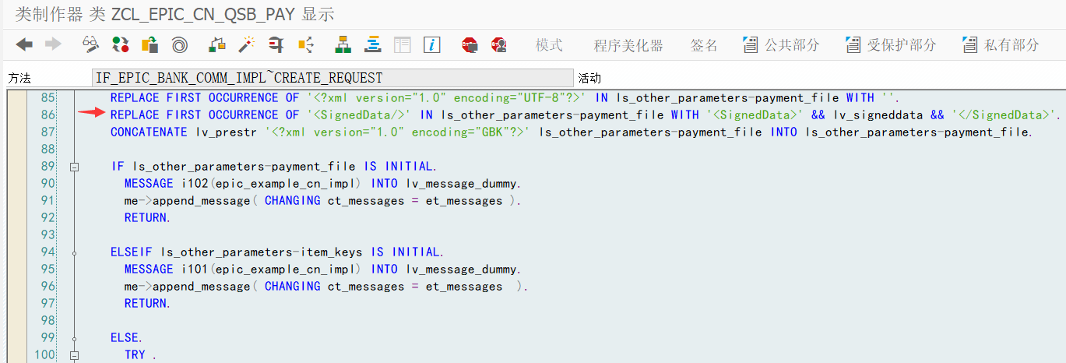Click the 签名 signature button
Image resolution: width=1066 pixels, height=363 pixels.
(704, 45)
